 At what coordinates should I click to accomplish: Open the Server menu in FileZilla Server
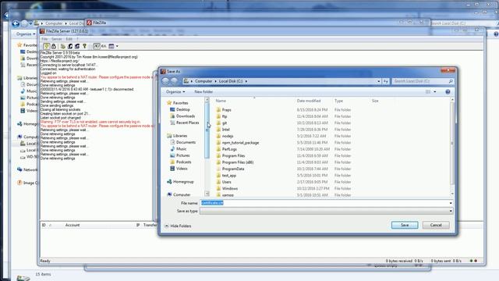tap(57, 39)
